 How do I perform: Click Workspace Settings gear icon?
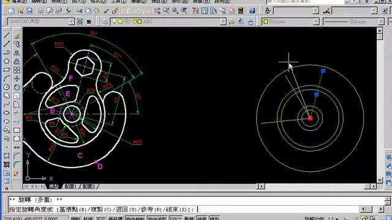tap(80, 22)
